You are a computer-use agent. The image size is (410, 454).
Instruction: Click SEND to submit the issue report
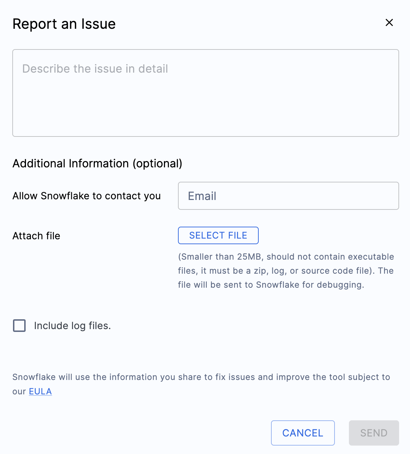(x=373, y=433)
